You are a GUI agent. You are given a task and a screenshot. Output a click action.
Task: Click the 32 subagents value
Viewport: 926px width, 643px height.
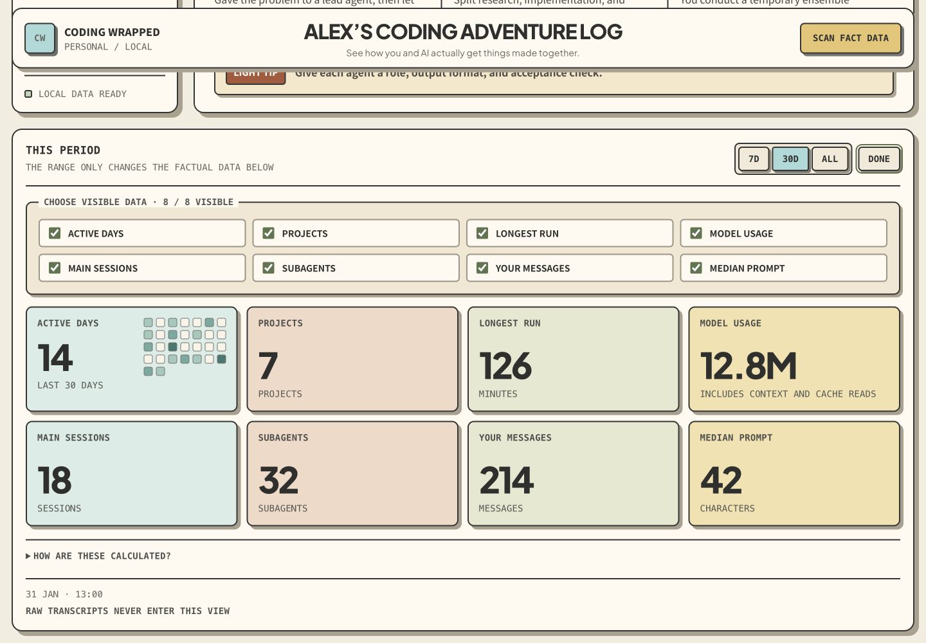[x=278, y=480]
